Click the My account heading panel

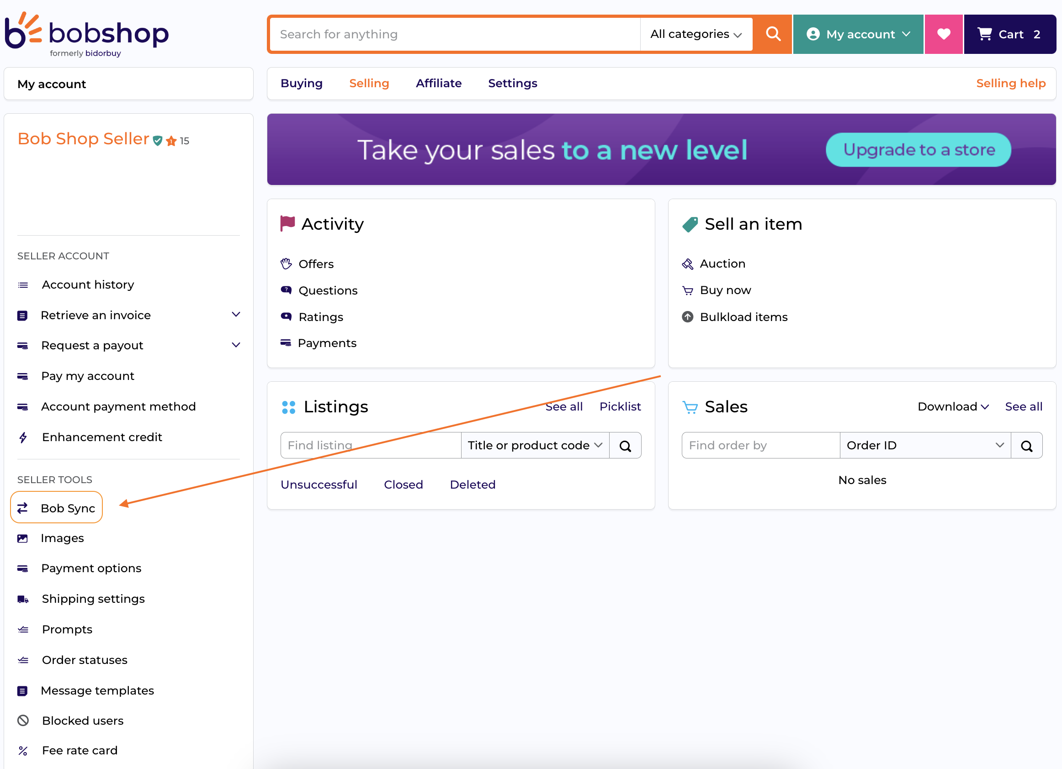(x=128, y=84)
